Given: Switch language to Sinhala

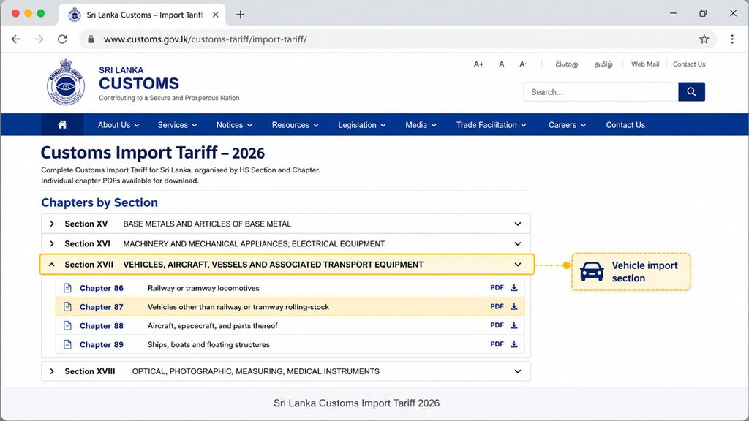Looking at the screenshot, I should [567, 64].
